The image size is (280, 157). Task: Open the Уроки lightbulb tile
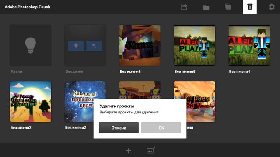point(31,45)
